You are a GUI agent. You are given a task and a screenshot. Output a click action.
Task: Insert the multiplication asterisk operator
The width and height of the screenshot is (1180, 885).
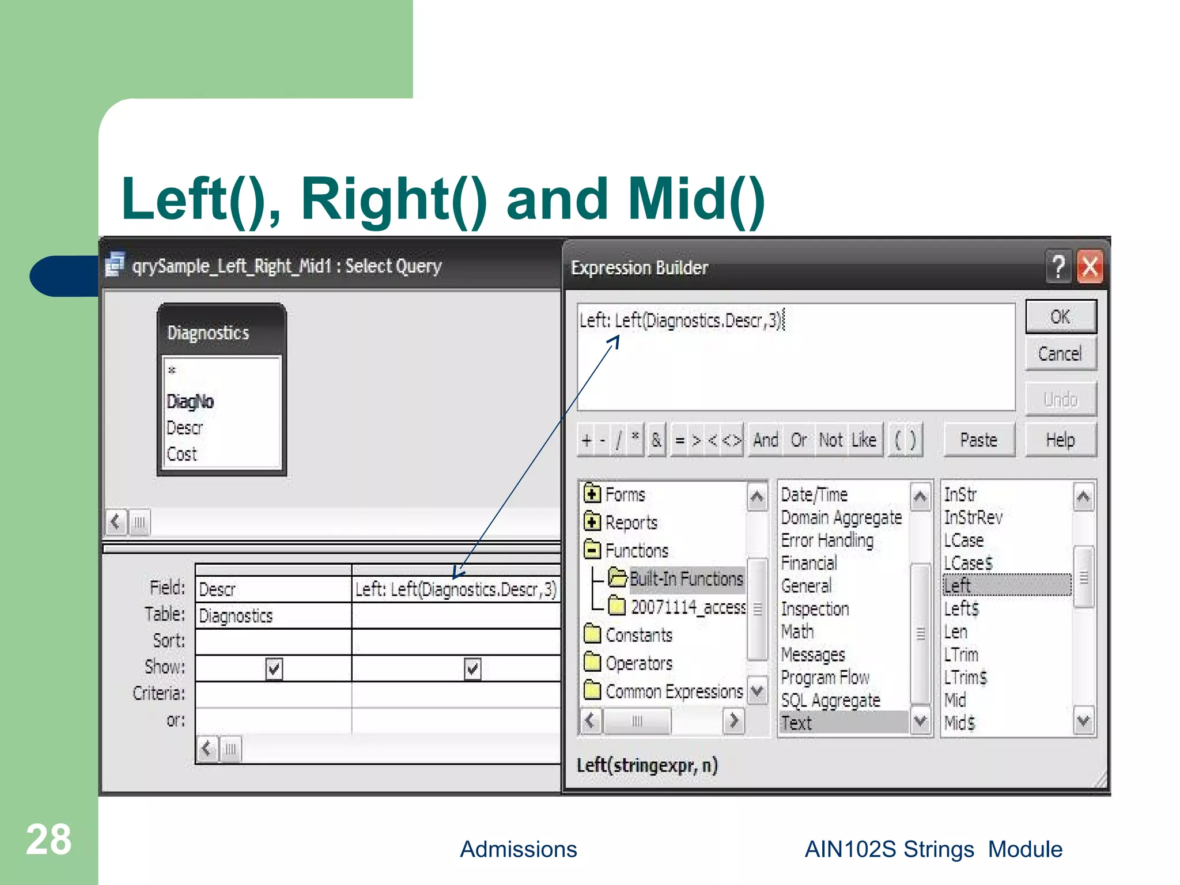[635, 439]
